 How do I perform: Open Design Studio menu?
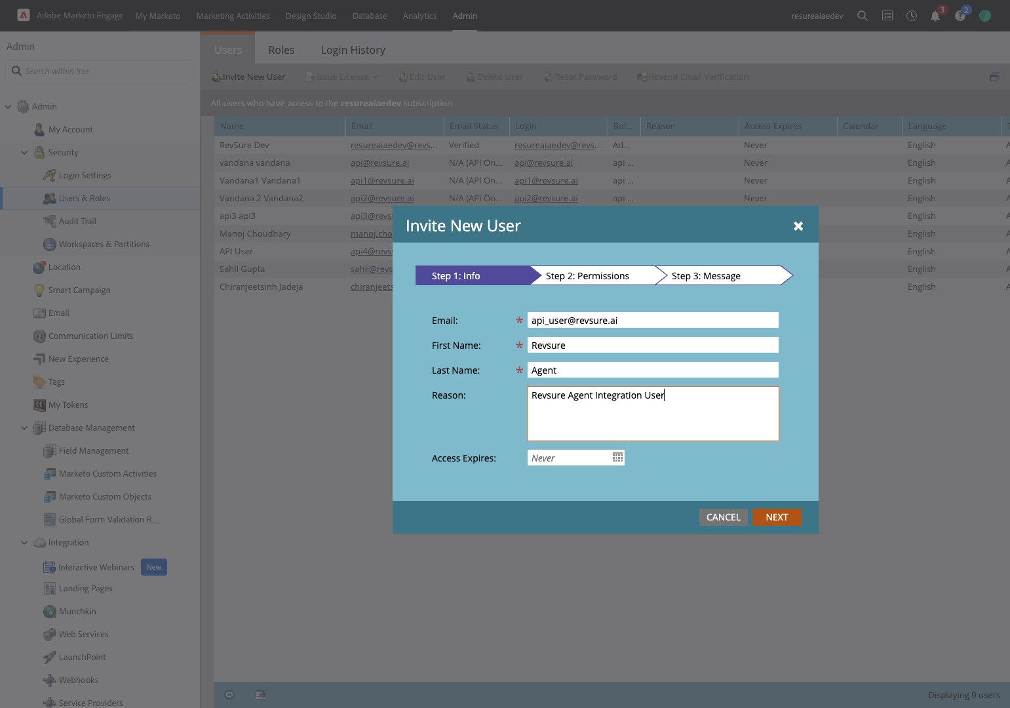pos(311,16)
